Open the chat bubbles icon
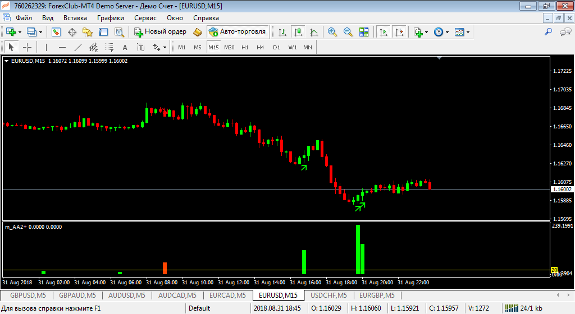The image size is (575, 314). coord(565,32)
